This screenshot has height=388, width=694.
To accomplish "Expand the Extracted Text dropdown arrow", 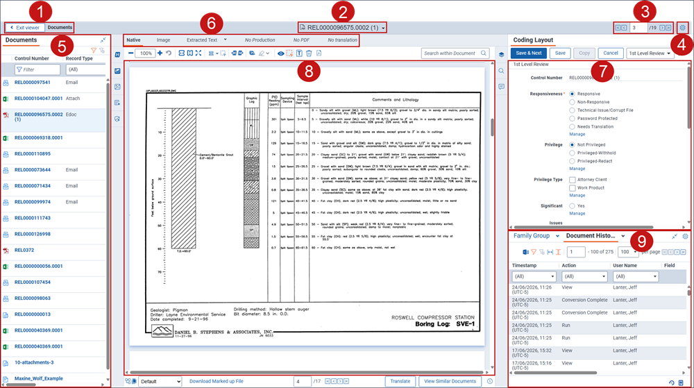I will pyautogui.click(x=226, y=40).
